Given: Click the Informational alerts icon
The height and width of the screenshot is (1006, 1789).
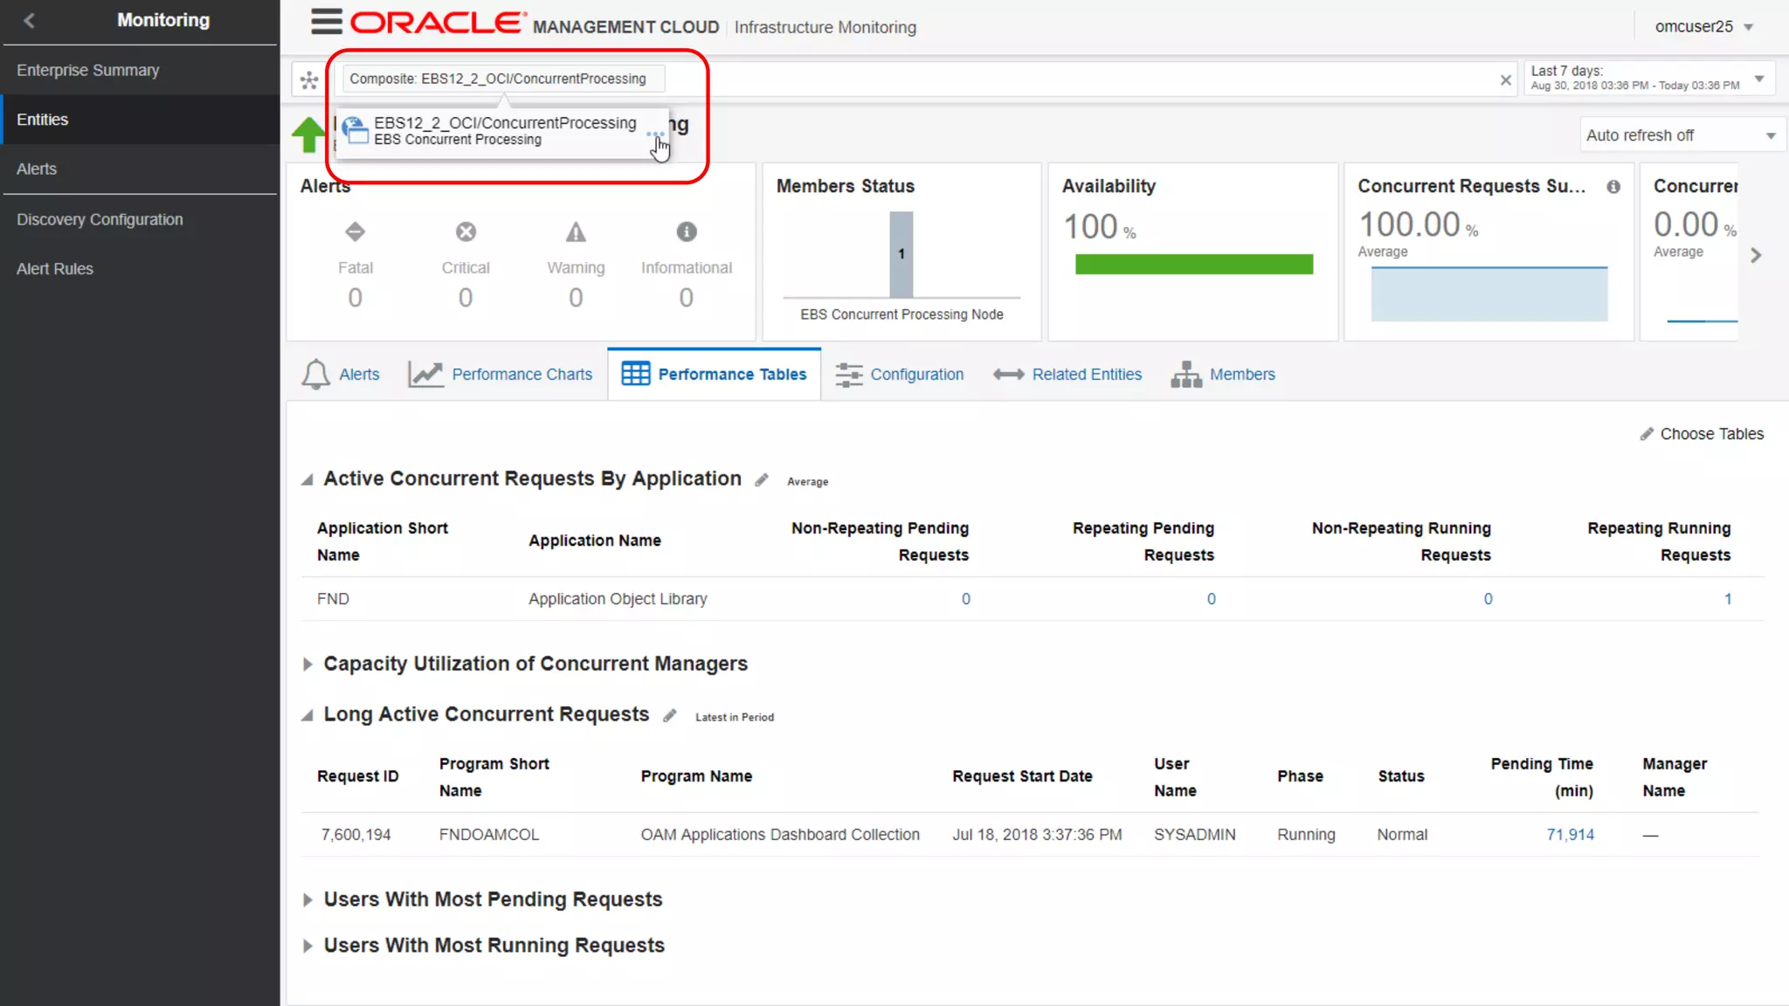Looking at the screenshot, I should coord(687,231).
